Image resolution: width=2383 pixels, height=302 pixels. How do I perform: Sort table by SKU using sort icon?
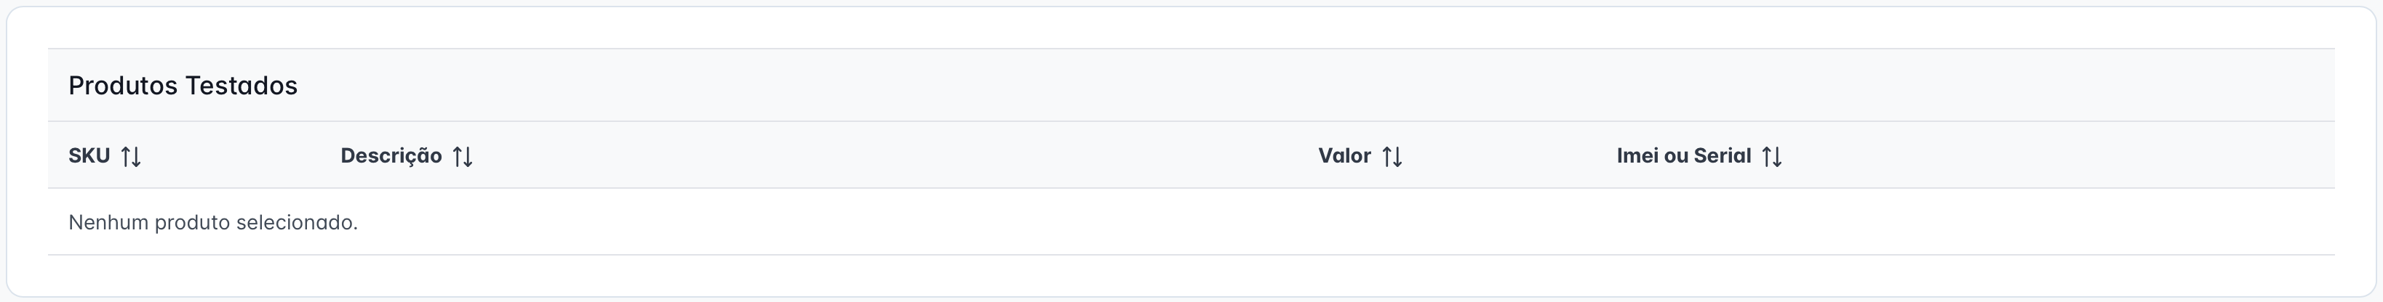tap(130, 156)
